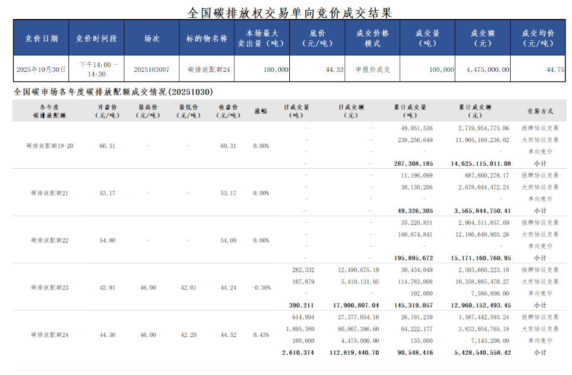Select session number 2025103007 cell

(152, 70)
